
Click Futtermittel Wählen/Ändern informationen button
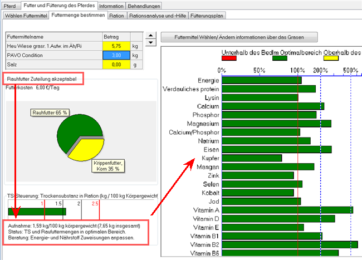[239, 37]
